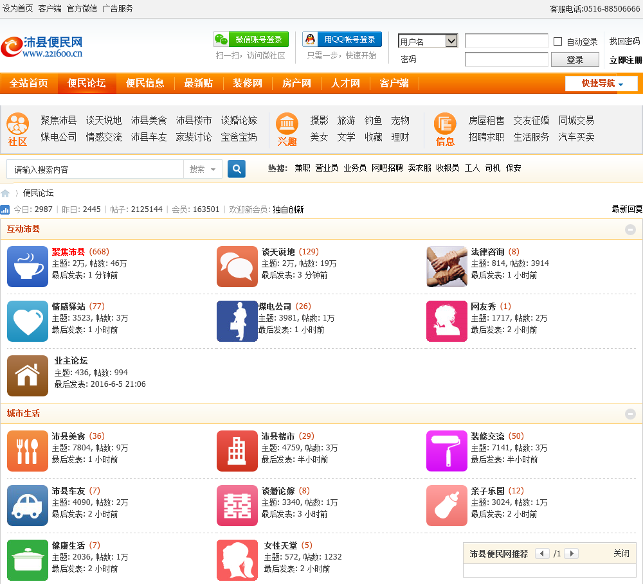Open the 用户名 login type dropdown
The height and width of the screenshot is (584, 643).
(x=428, y=41)
